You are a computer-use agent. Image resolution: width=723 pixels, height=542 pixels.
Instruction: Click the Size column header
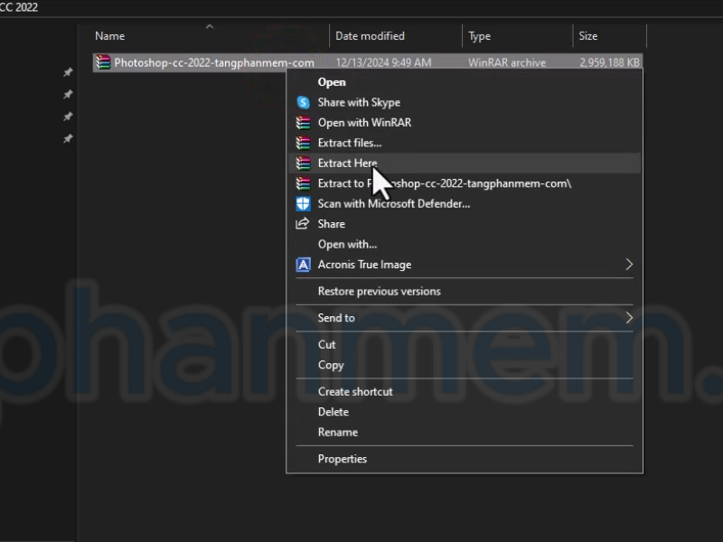pos(588,36)
